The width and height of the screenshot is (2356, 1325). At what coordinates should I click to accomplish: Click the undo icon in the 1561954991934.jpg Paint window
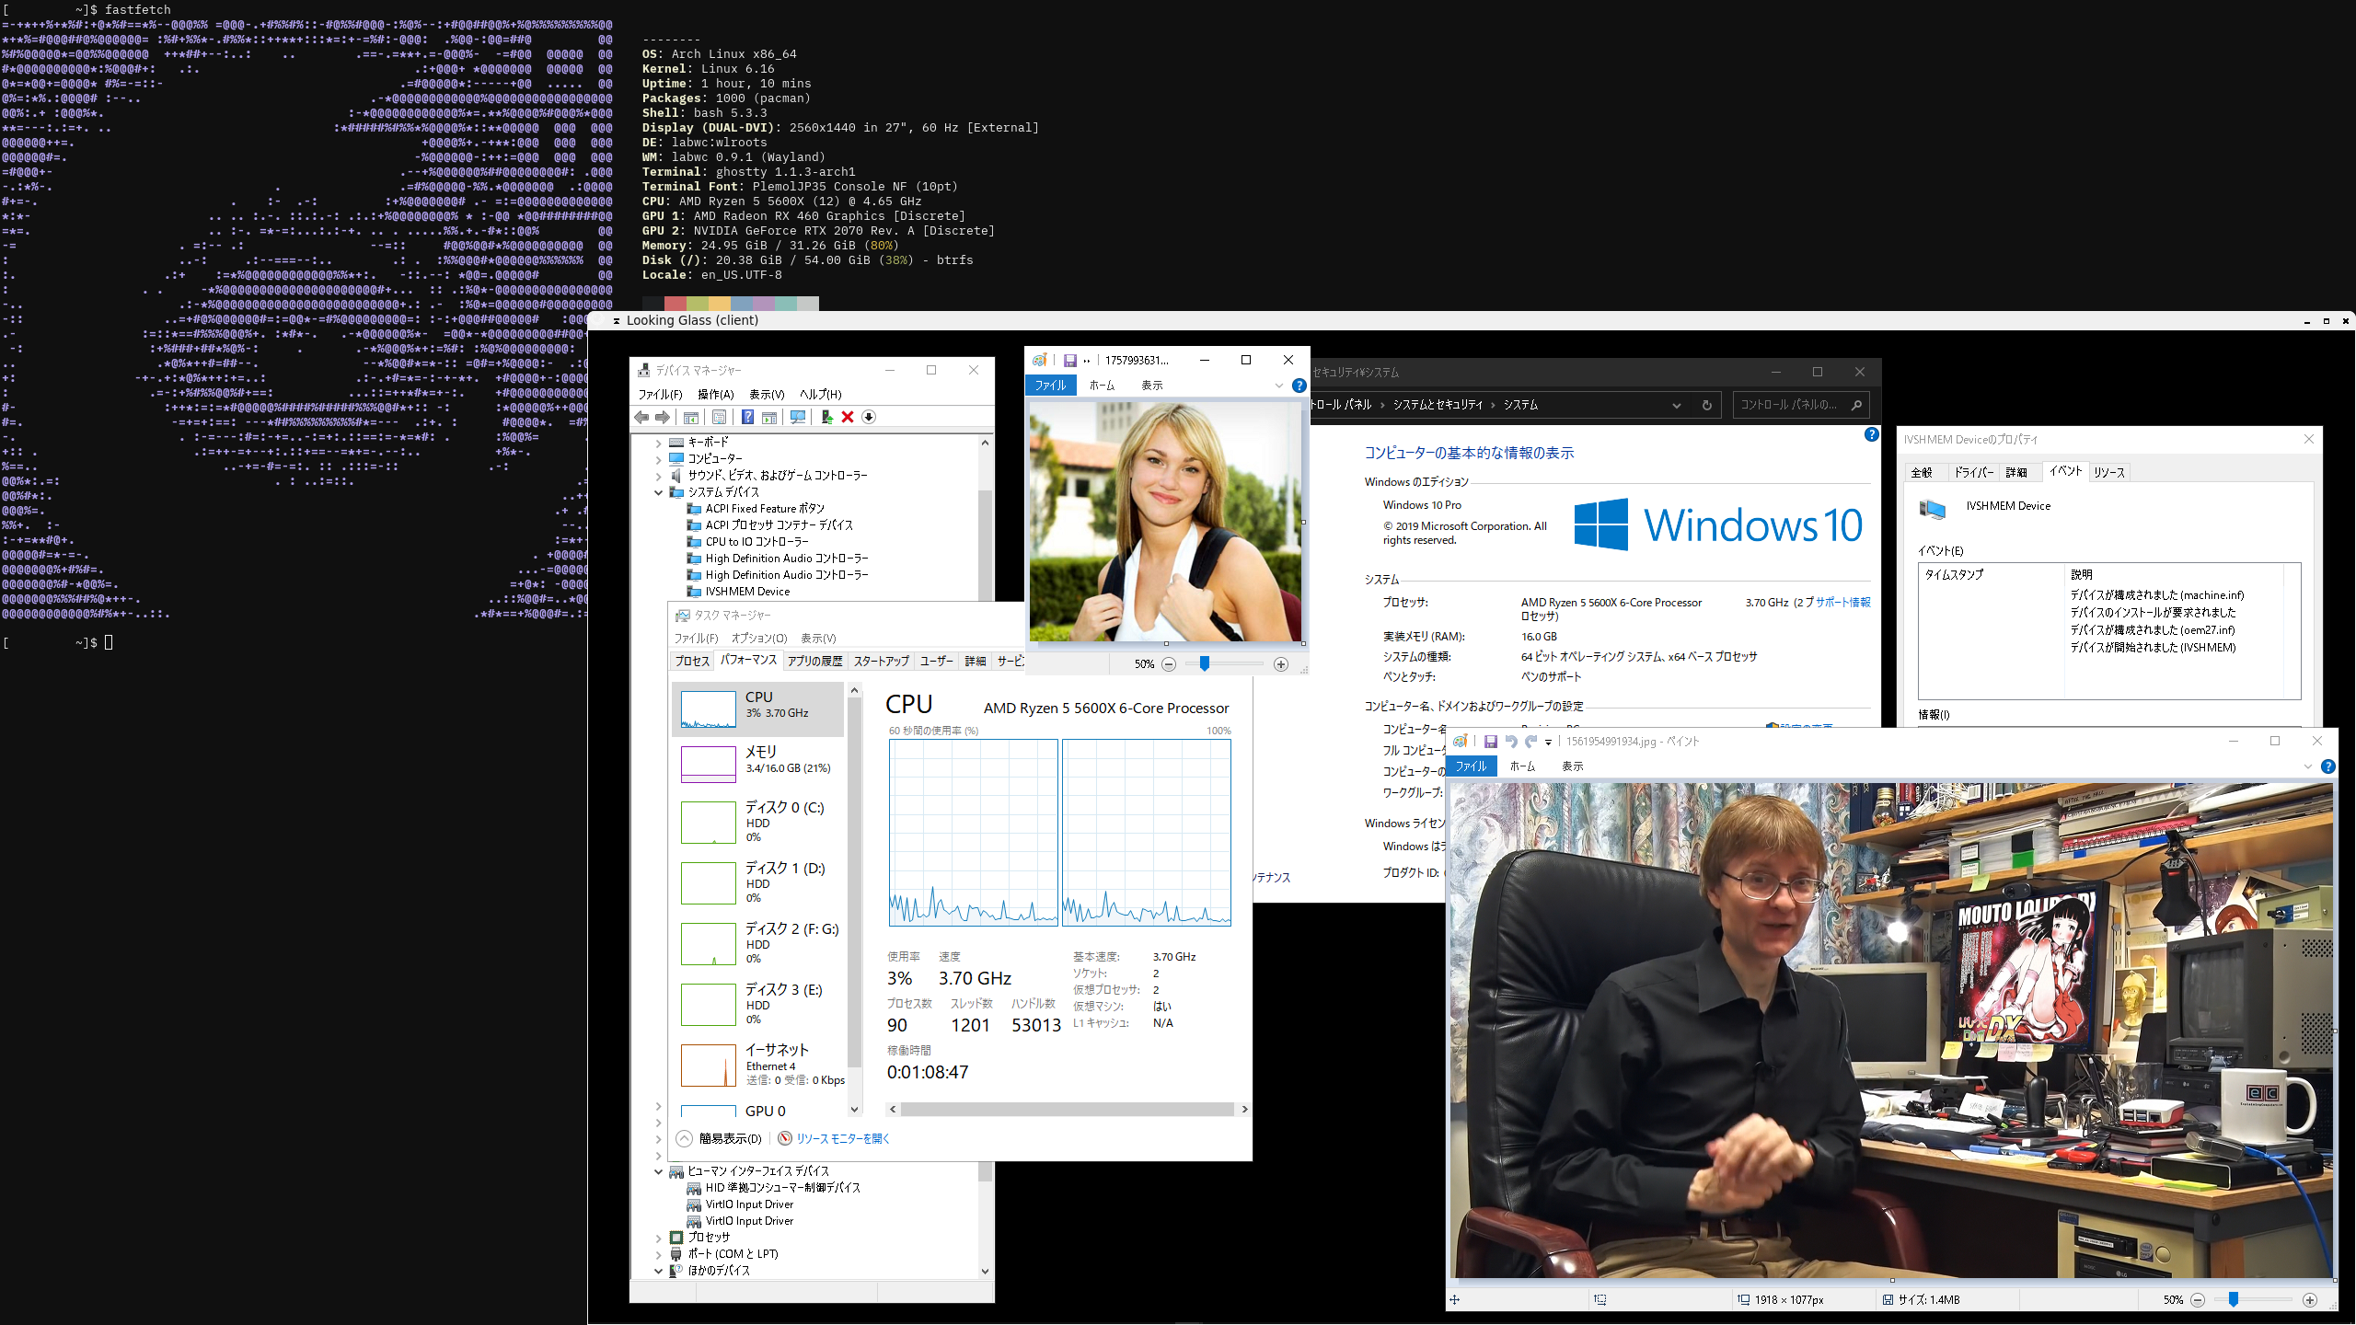[1511, 742]
